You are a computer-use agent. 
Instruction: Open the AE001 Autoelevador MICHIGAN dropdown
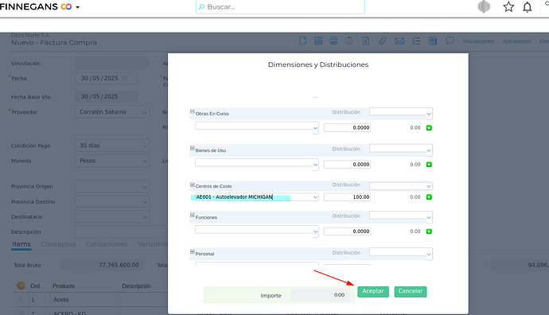[315, 197]
